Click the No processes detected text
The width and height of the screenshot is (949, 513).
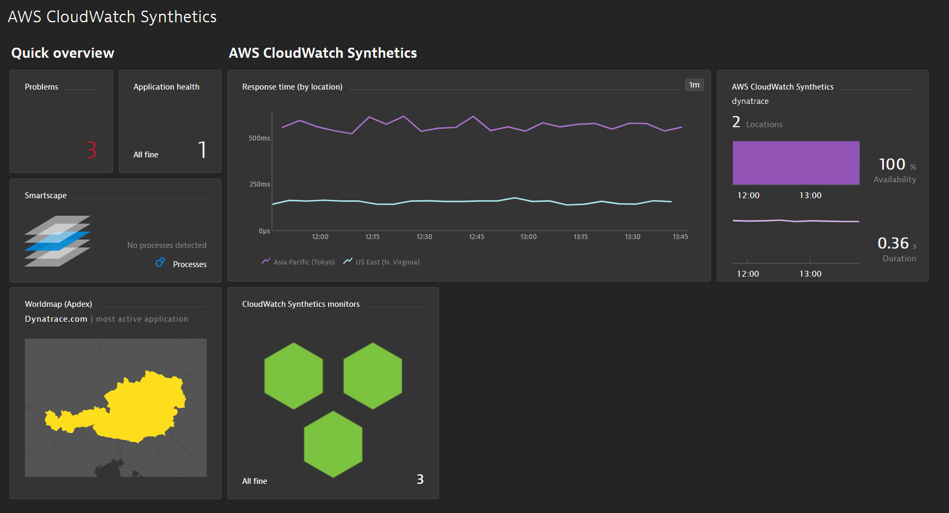pyautogui.click(x=167, y=245)
